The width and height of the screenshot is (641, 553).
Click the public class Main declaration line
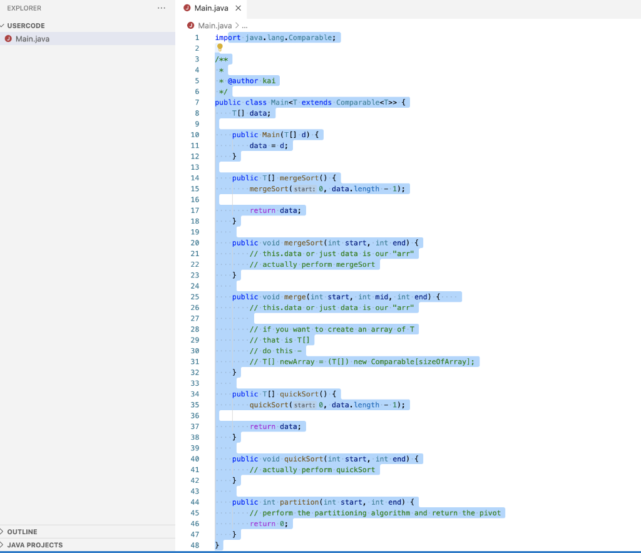(310, 102)
